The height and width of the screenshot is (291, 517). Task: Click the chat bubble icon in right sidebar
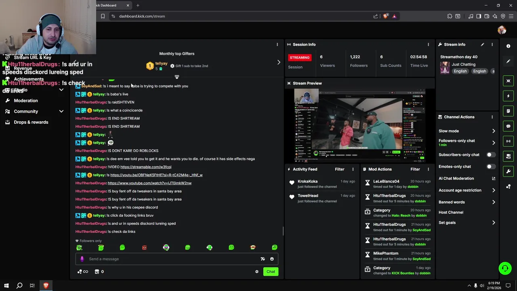(509, 126)
